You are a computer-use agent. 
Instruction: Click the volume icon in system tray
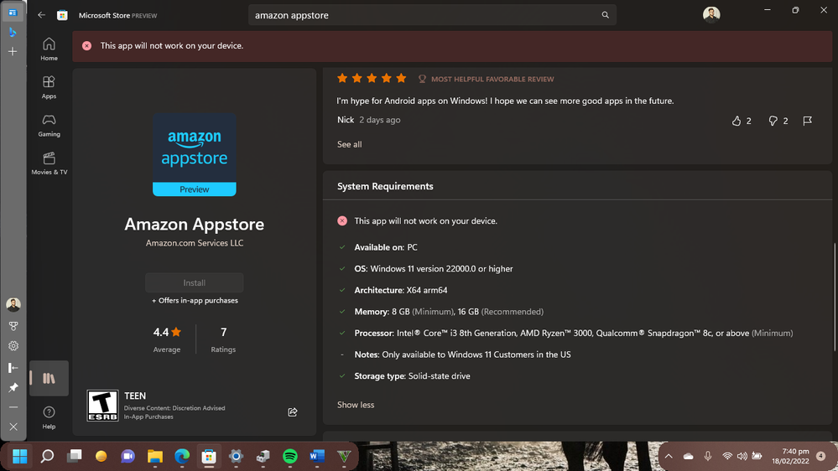(742, 456)
